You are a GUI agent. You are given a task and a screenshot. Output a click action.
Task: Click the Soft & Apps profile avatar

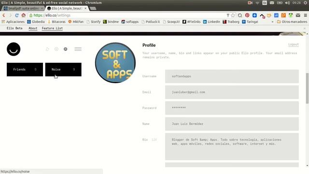point(115,62)
